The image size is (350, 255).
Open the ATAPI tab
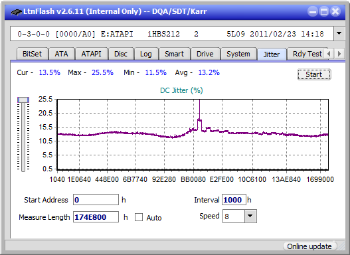pyautogui.click(x=91, y=54)
